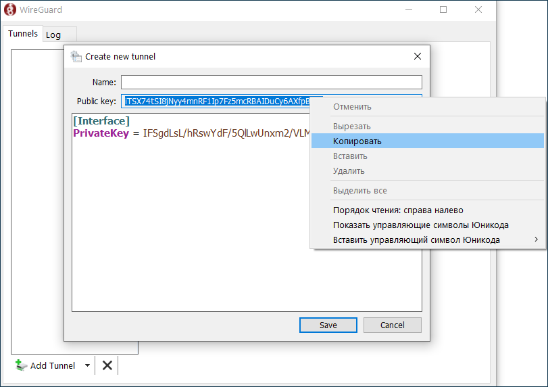Screen dimensions: 548x387
Task: Click the Create new tunnel dialog icon
Action: click(76, 57)
